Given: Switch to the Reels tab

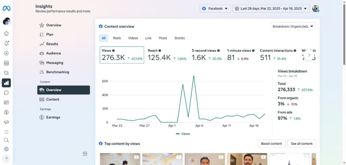Looking at the screenshot, I should tap(117, 38).
